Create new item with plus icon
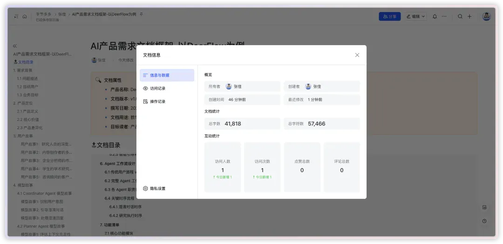503x244 pixels. [469, 17]
